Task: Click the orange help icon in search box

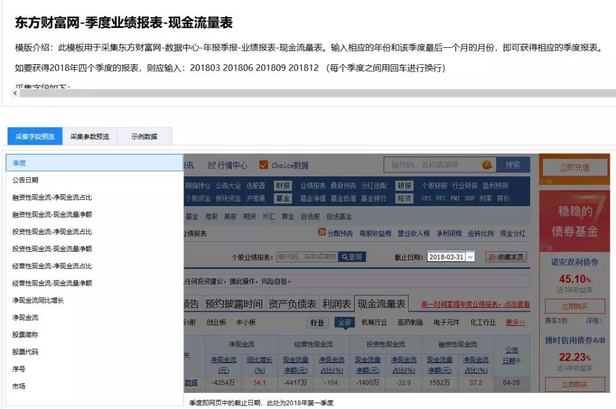Action: coord(487,165)
